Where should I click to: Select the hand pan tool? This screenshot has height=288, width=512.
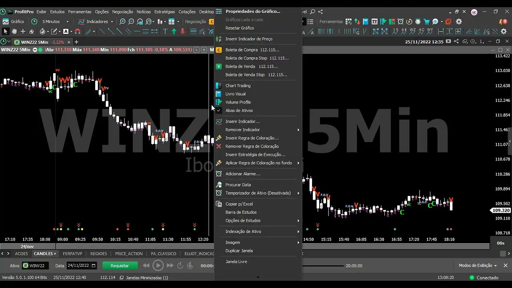tap(14, 31)
